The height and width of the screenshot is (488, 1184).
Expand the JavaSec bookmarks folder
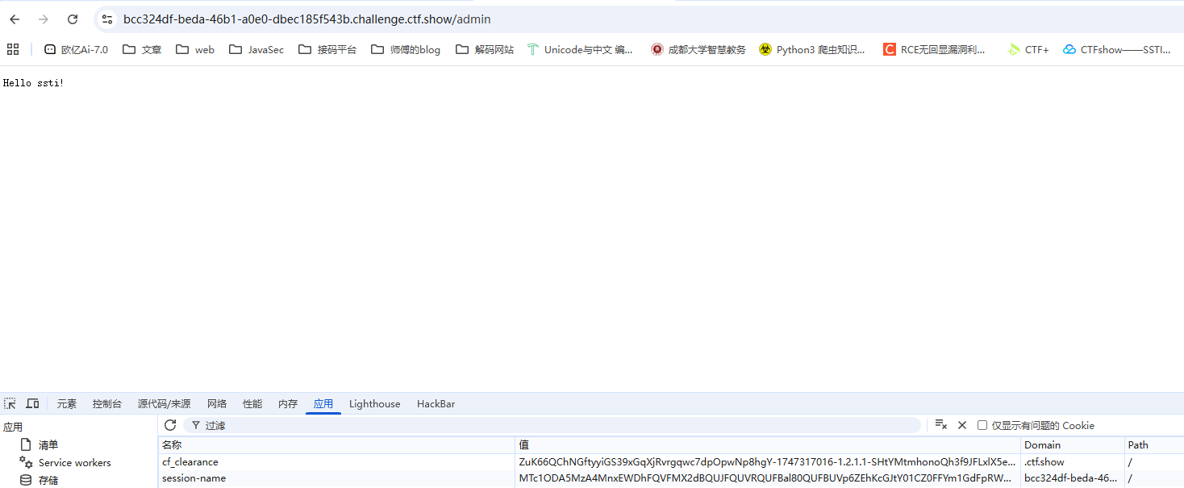[256, 49]
